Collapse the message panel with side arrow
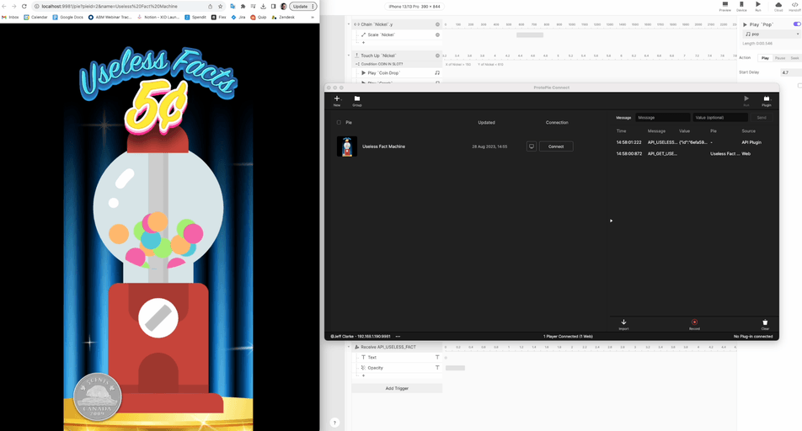The width and height of the screenshot is (802, 431). (612, 221)
